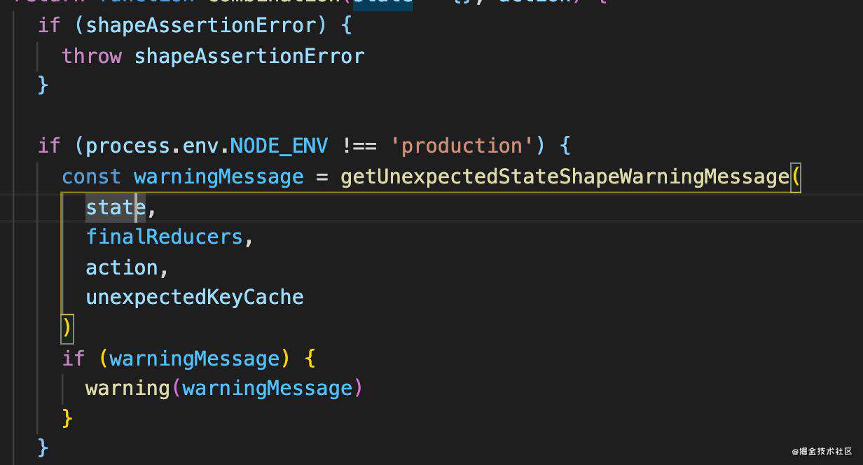Click the 'warning' function call
The width and height of the screenshot is (863, 465).
tap(127, 388)
